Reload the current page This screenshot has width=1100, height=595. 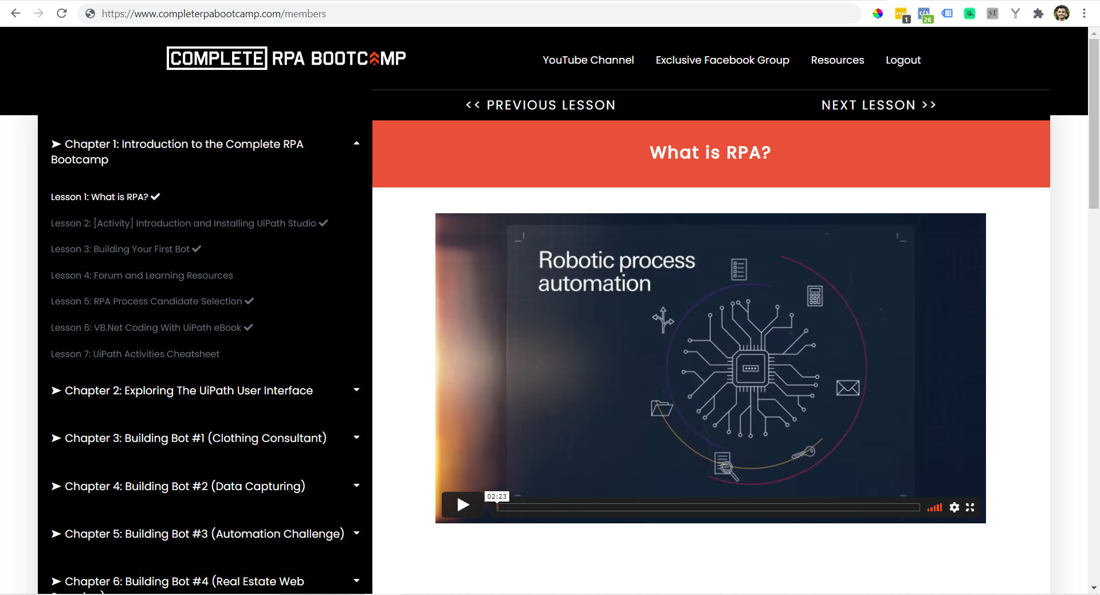pyautogui.click(x=62, y=13)
